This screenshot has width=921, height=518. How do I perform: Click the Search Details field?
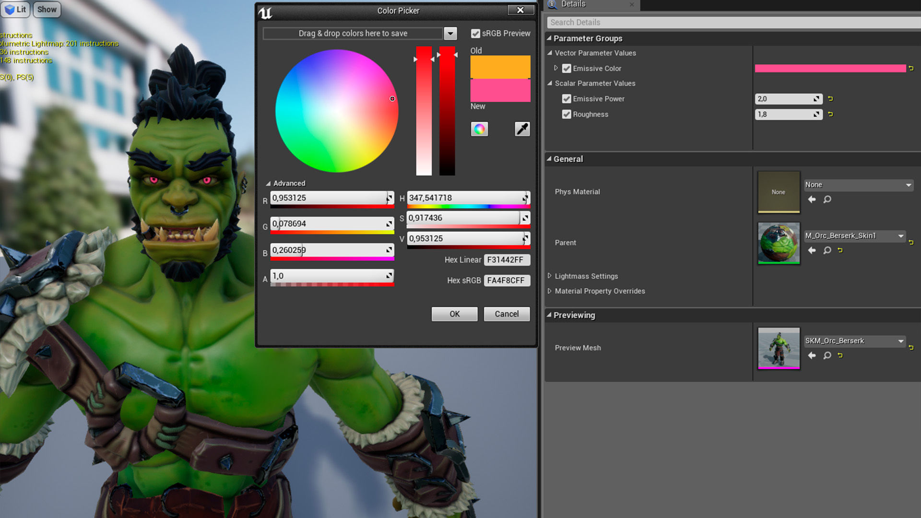734,22
